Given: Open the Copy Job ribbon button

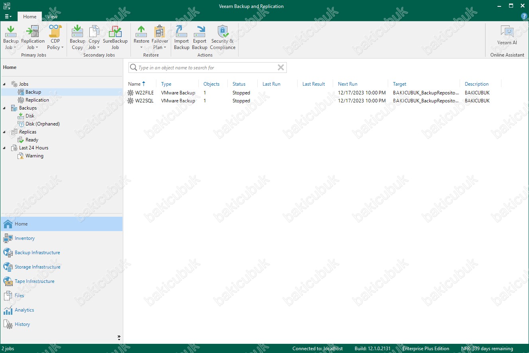Looking at the screenshot, I should pyautogui.click(x=94, y=37).
